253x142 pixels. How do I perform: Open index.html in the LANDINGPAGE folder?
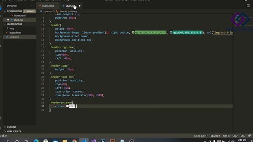point(15,32)
